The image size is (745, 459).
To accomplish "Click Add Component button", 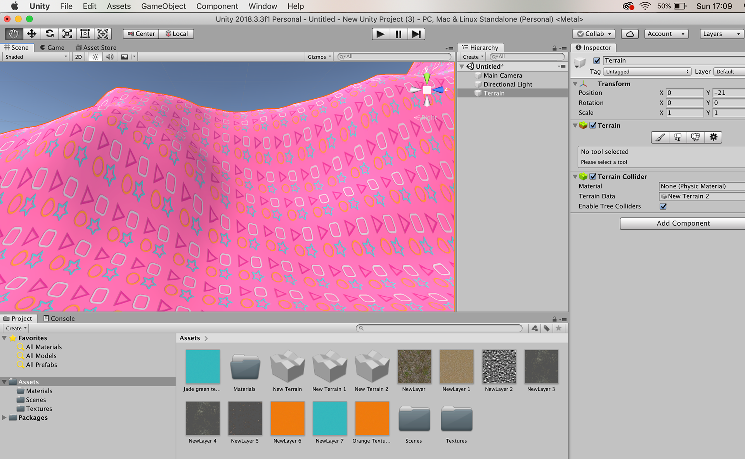I will pos(683,223).
